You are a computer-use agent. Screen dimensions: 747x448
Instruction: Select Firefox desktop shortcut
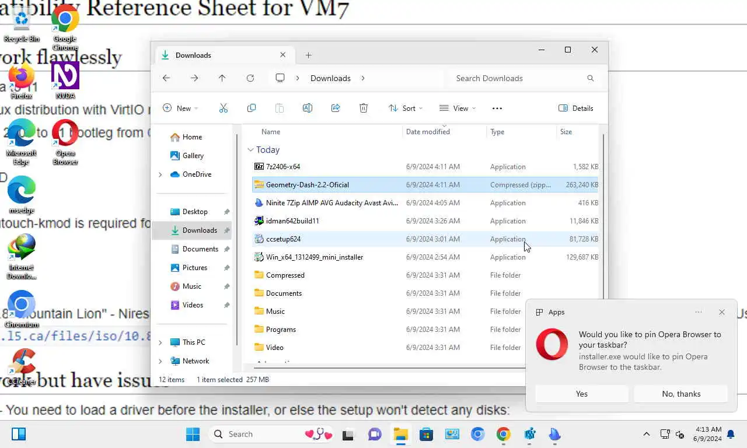click(22, 82)
